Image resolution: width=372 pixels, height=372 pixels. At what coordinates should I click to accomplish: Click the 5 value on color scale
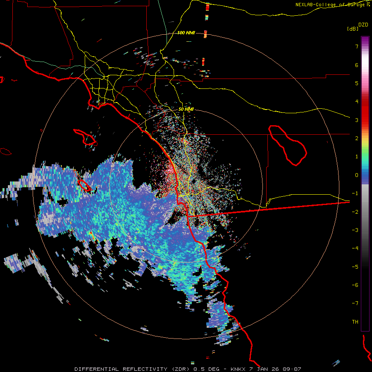tap(357, 83)
